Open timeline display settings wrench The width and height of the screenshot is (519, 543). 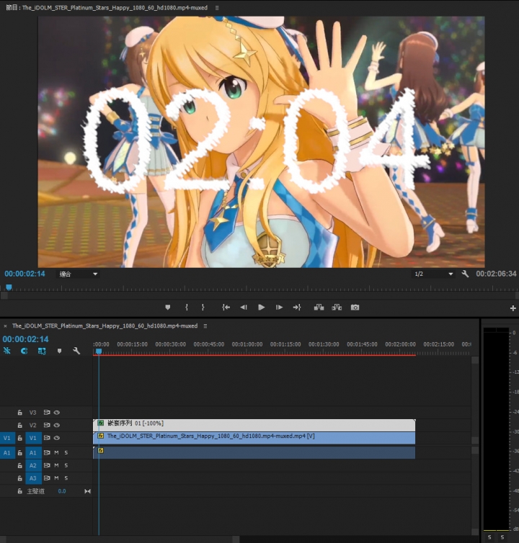(x=76, y=351)
